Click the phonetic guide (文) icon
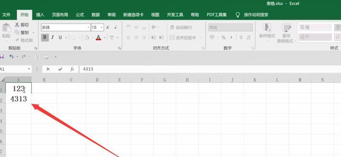This screenshot has width=341, height=157. click(x=112, y=38)
